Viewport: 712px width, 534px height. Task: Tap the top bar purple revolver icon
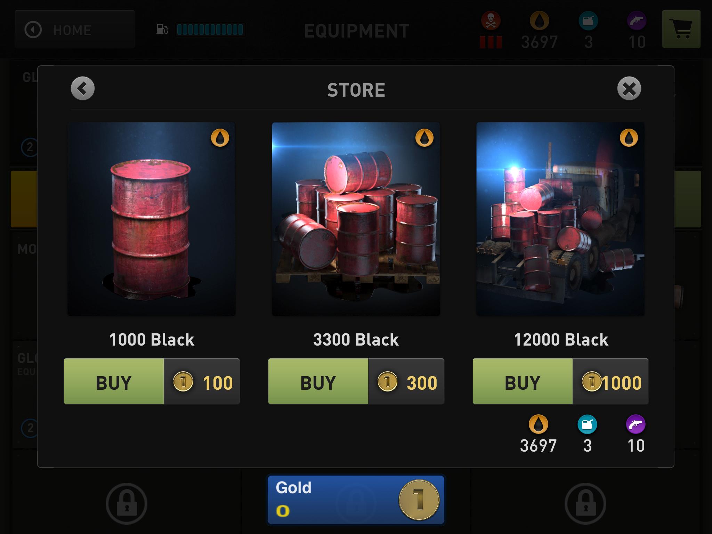coord(637,21)
